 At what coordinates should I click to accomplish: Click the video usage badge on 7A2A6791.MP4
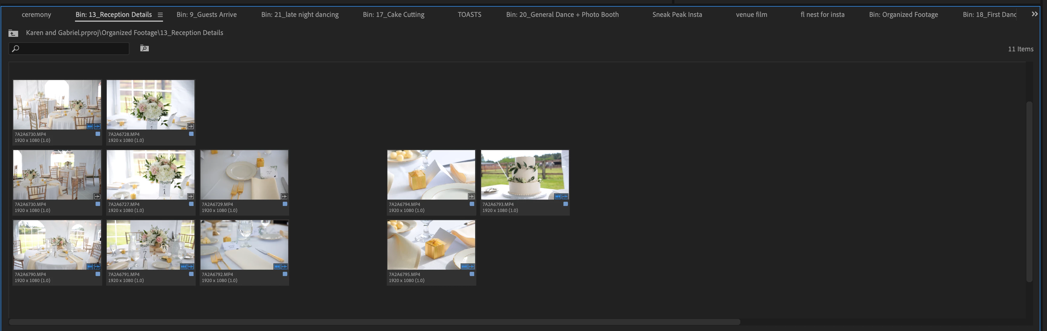[x=184, y=266]
